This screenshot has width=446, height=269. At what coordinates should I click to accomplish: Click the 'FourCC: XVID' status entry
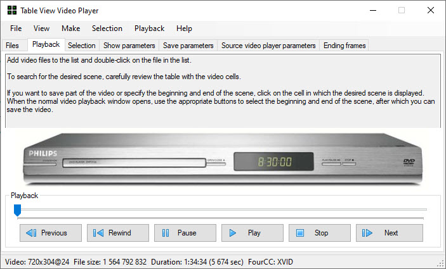point(270,262)
